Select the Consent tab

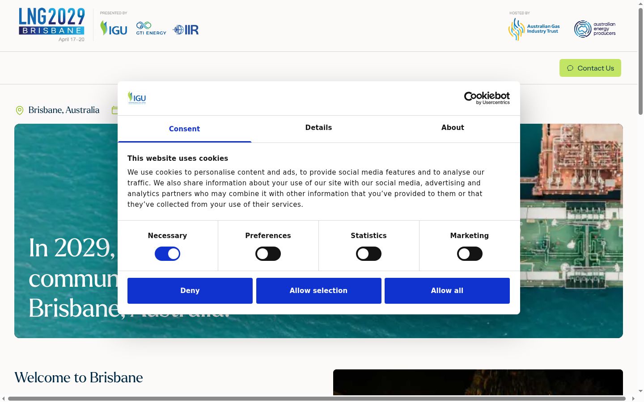tap(184, 129)
